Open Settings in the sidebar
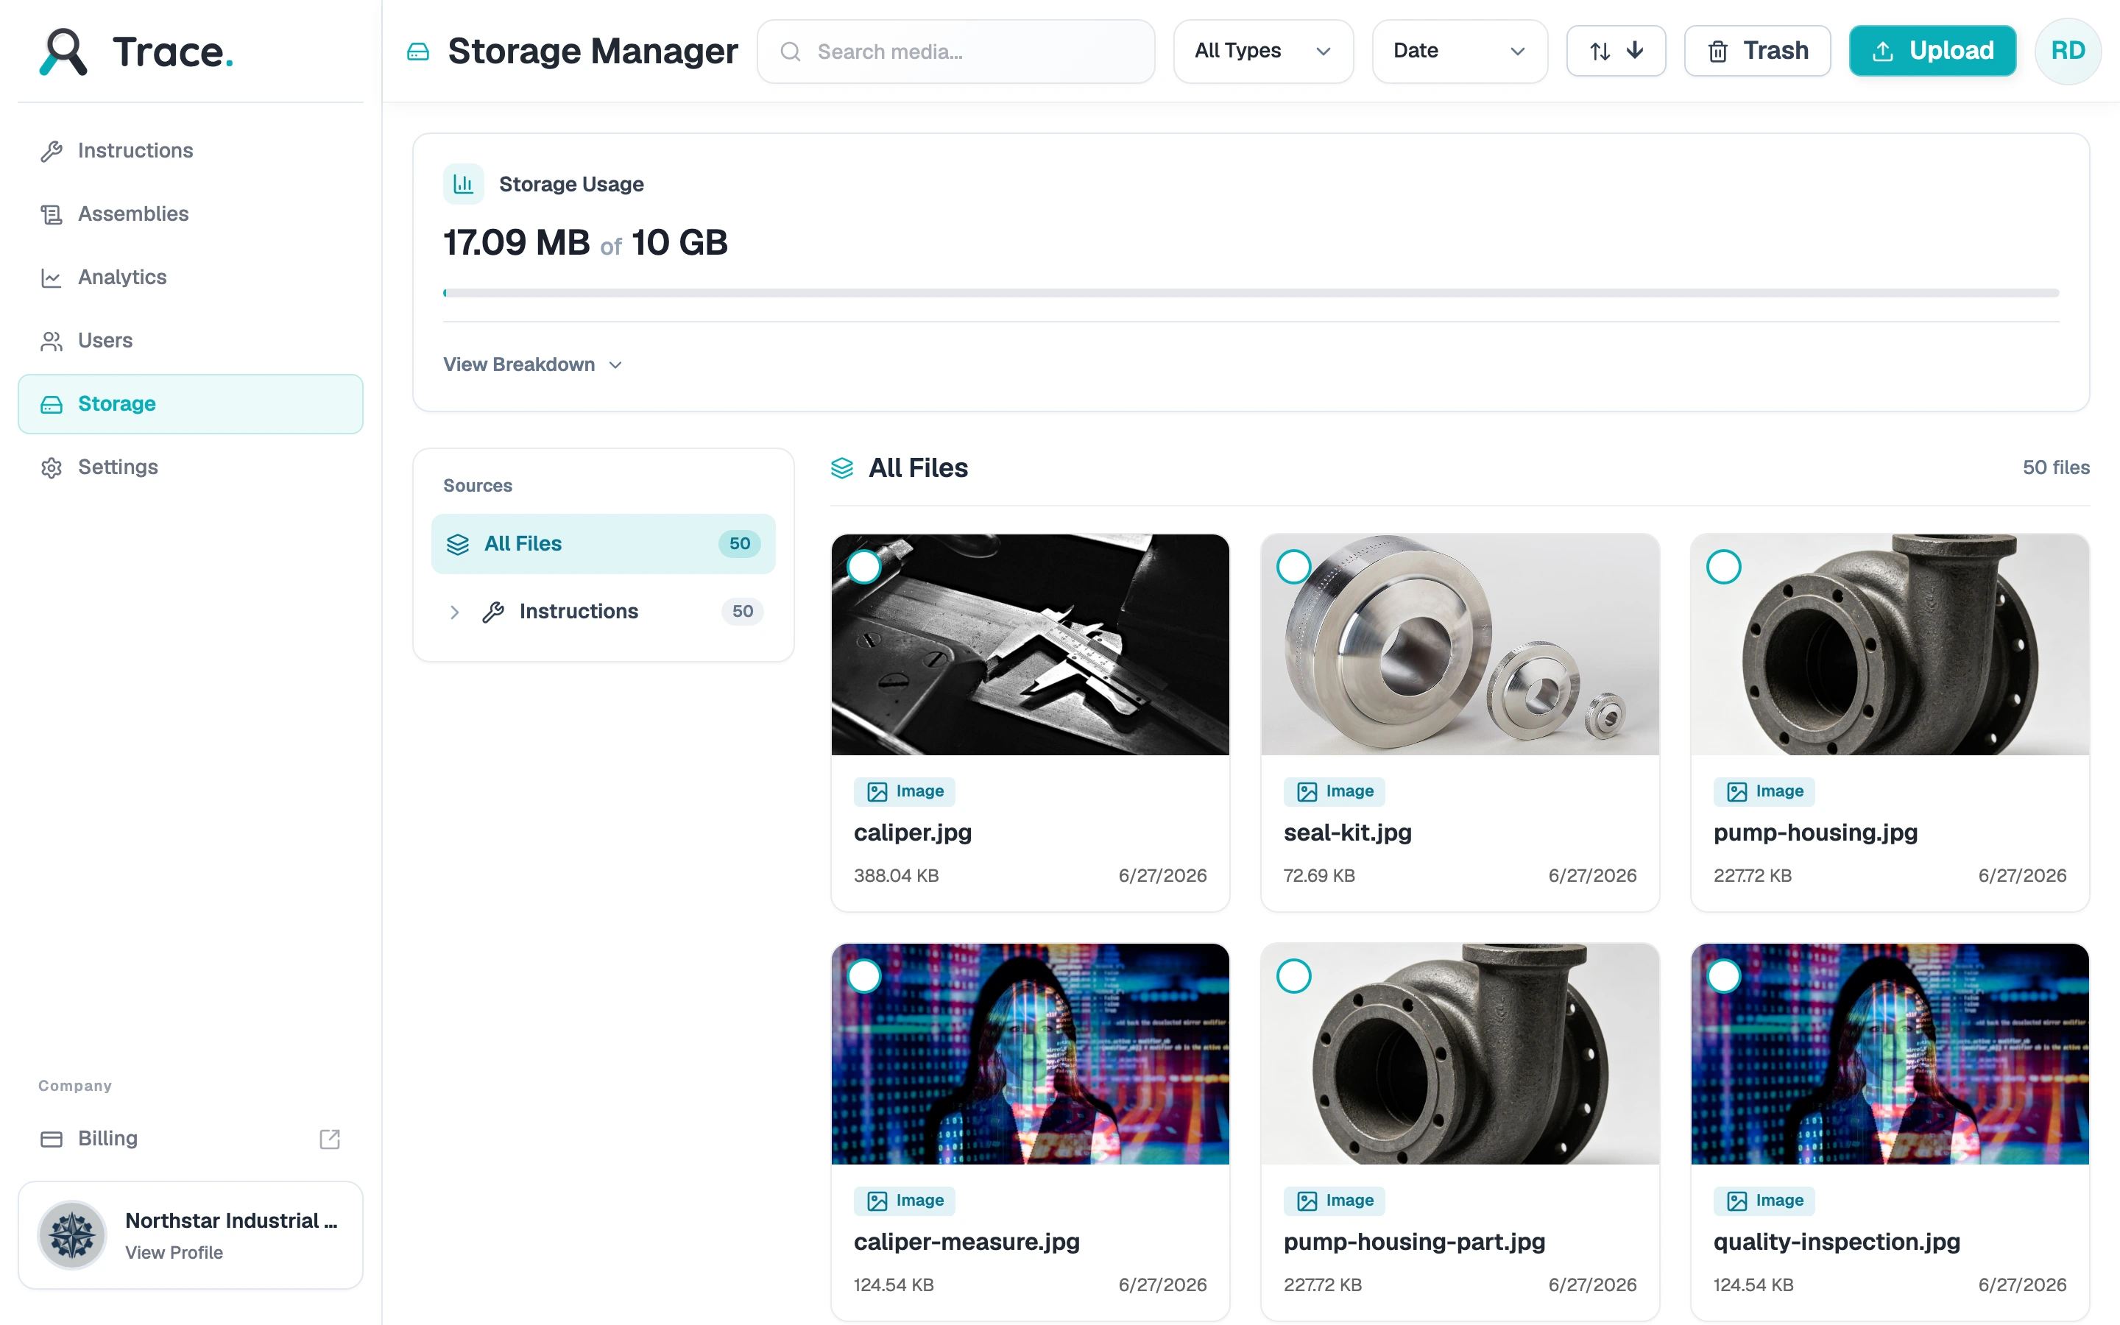The image size is (2120, 1325). point(190,467)
